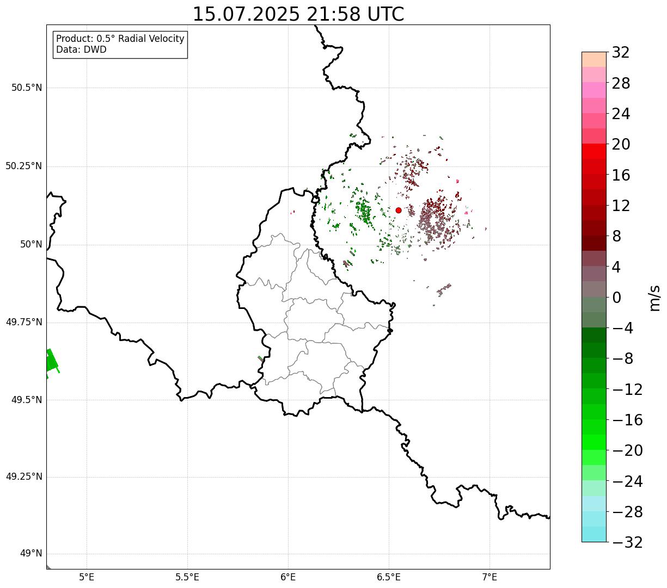Click the 49°N latitude label

[31, 553]
